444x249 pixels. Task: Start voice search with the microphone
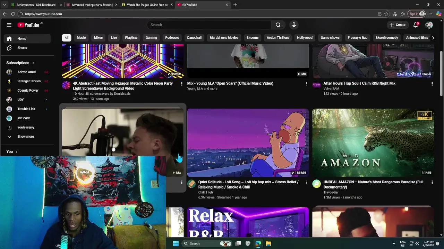[x=294, y=25]
